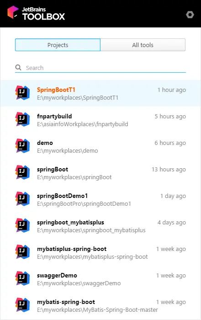201x320 pixels.
Task: Open the springBoot project name
Action: click(x=53, y=170)
